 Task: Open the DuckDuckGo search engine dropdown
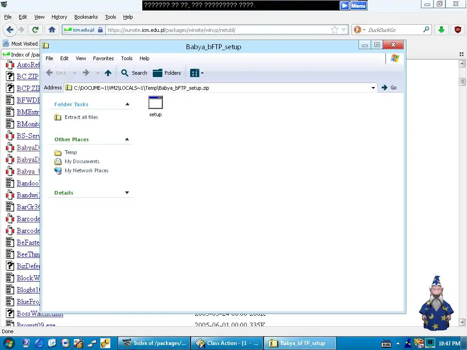359,30
